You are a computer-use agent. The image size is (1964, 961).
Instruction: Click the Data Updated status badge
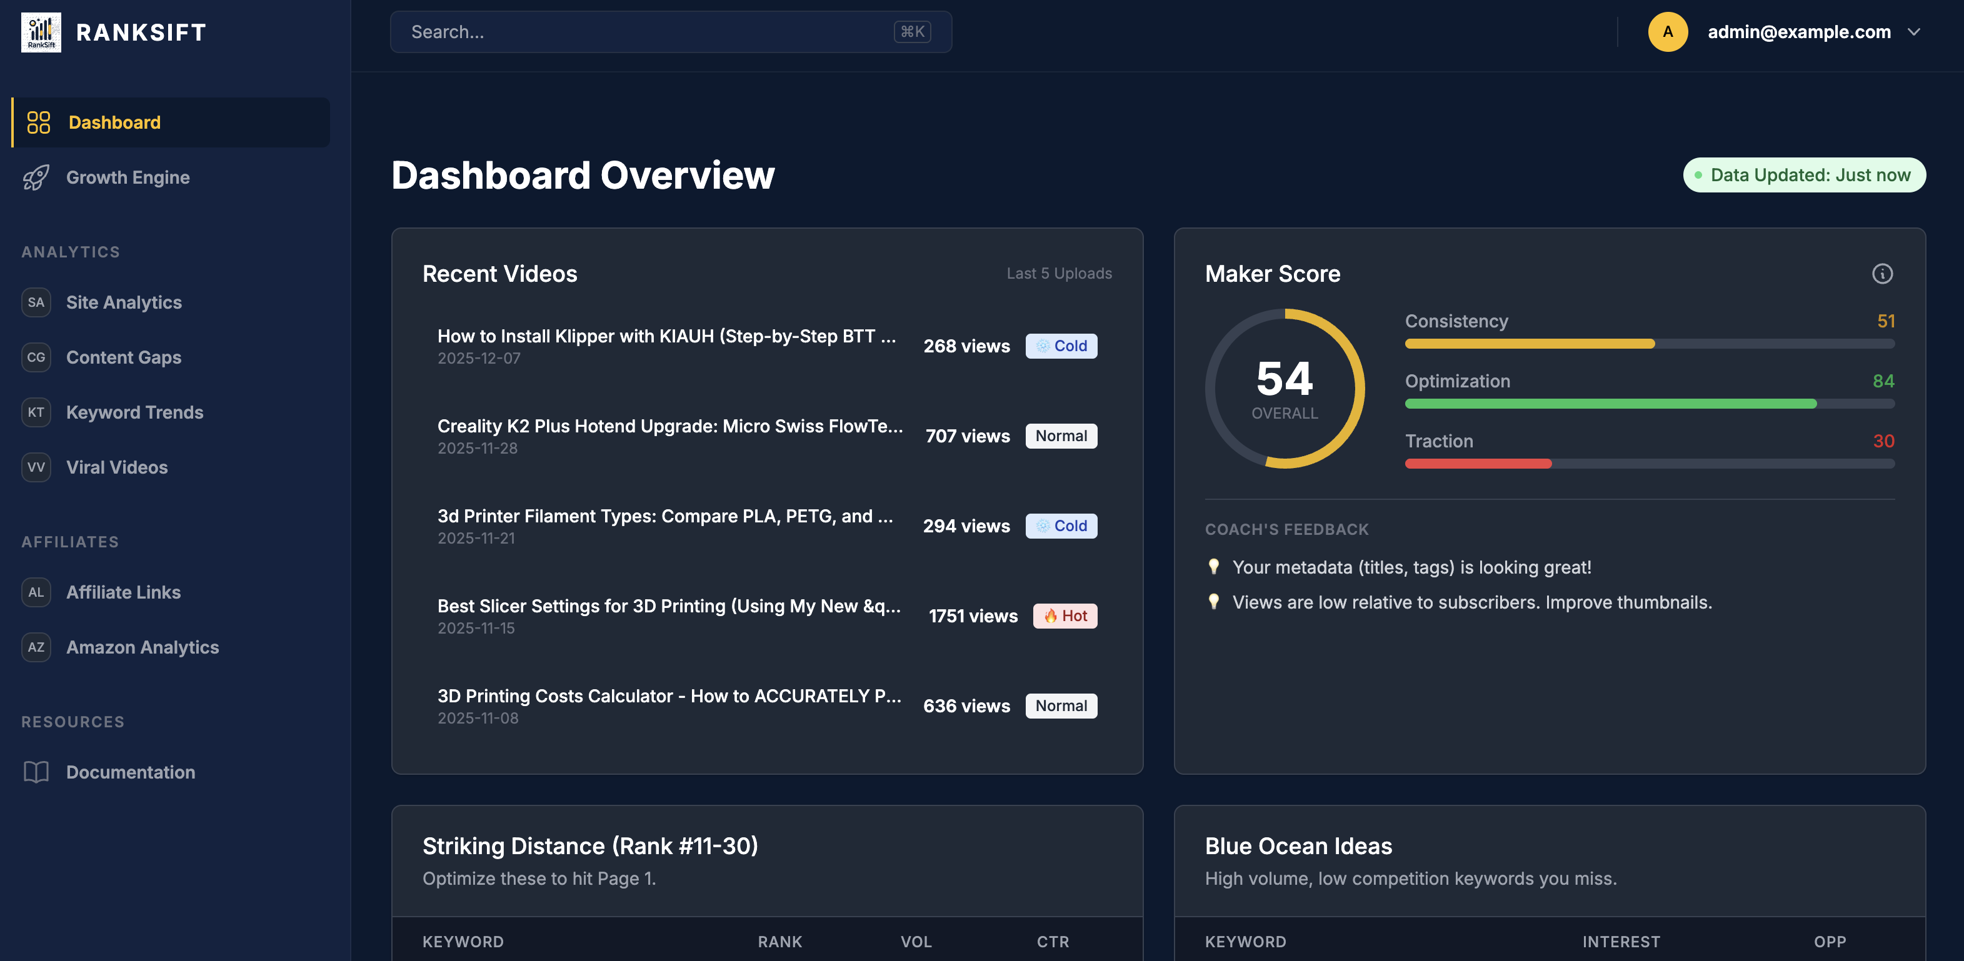point(1804,174)
